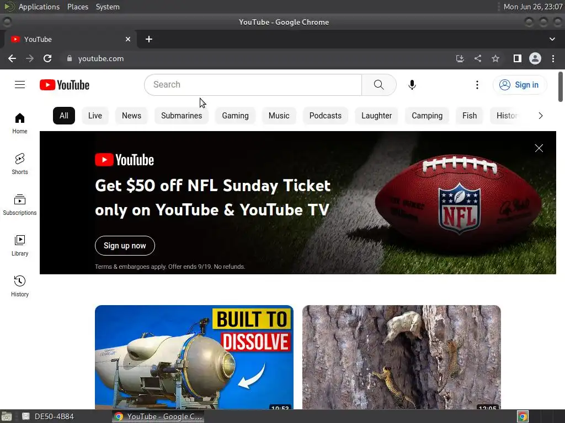The image size is (565, 423).
Task: Share this page using the share icon
Action: click(x=478, y=58)
